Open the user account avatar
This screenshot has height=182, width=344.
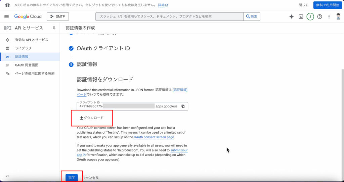tap(338, 17)
